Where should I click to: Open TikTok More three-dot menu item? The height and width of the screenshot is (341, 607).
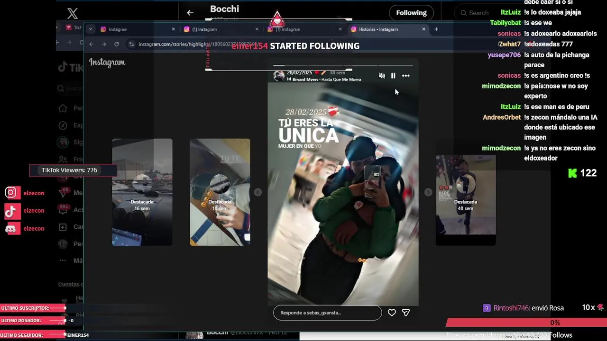point(63,260)
